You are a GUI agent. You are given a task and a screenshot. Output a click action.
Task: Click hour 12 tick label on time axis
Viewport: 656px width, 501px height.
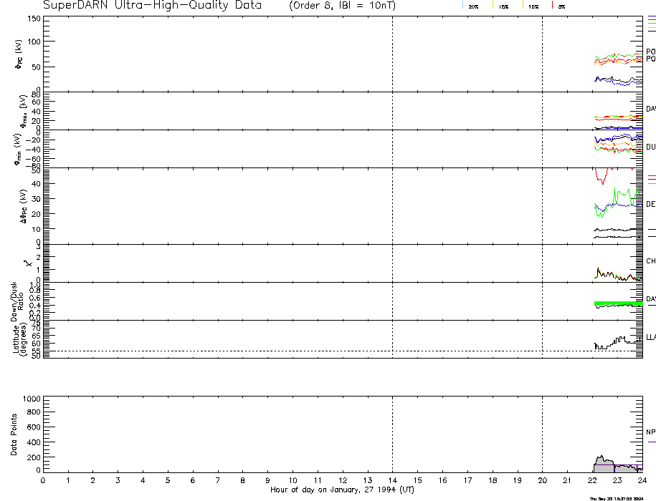(x=342, y=481)
